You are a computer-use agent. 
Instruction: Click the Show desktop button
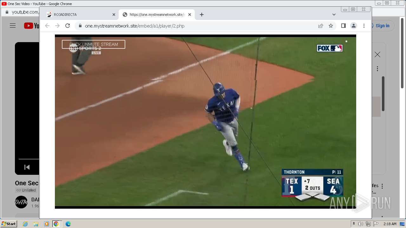tap(402, 224)
